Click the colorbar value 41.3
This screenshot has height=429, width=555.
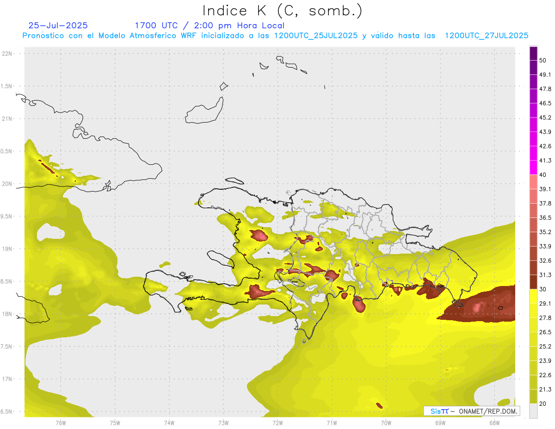545,161
